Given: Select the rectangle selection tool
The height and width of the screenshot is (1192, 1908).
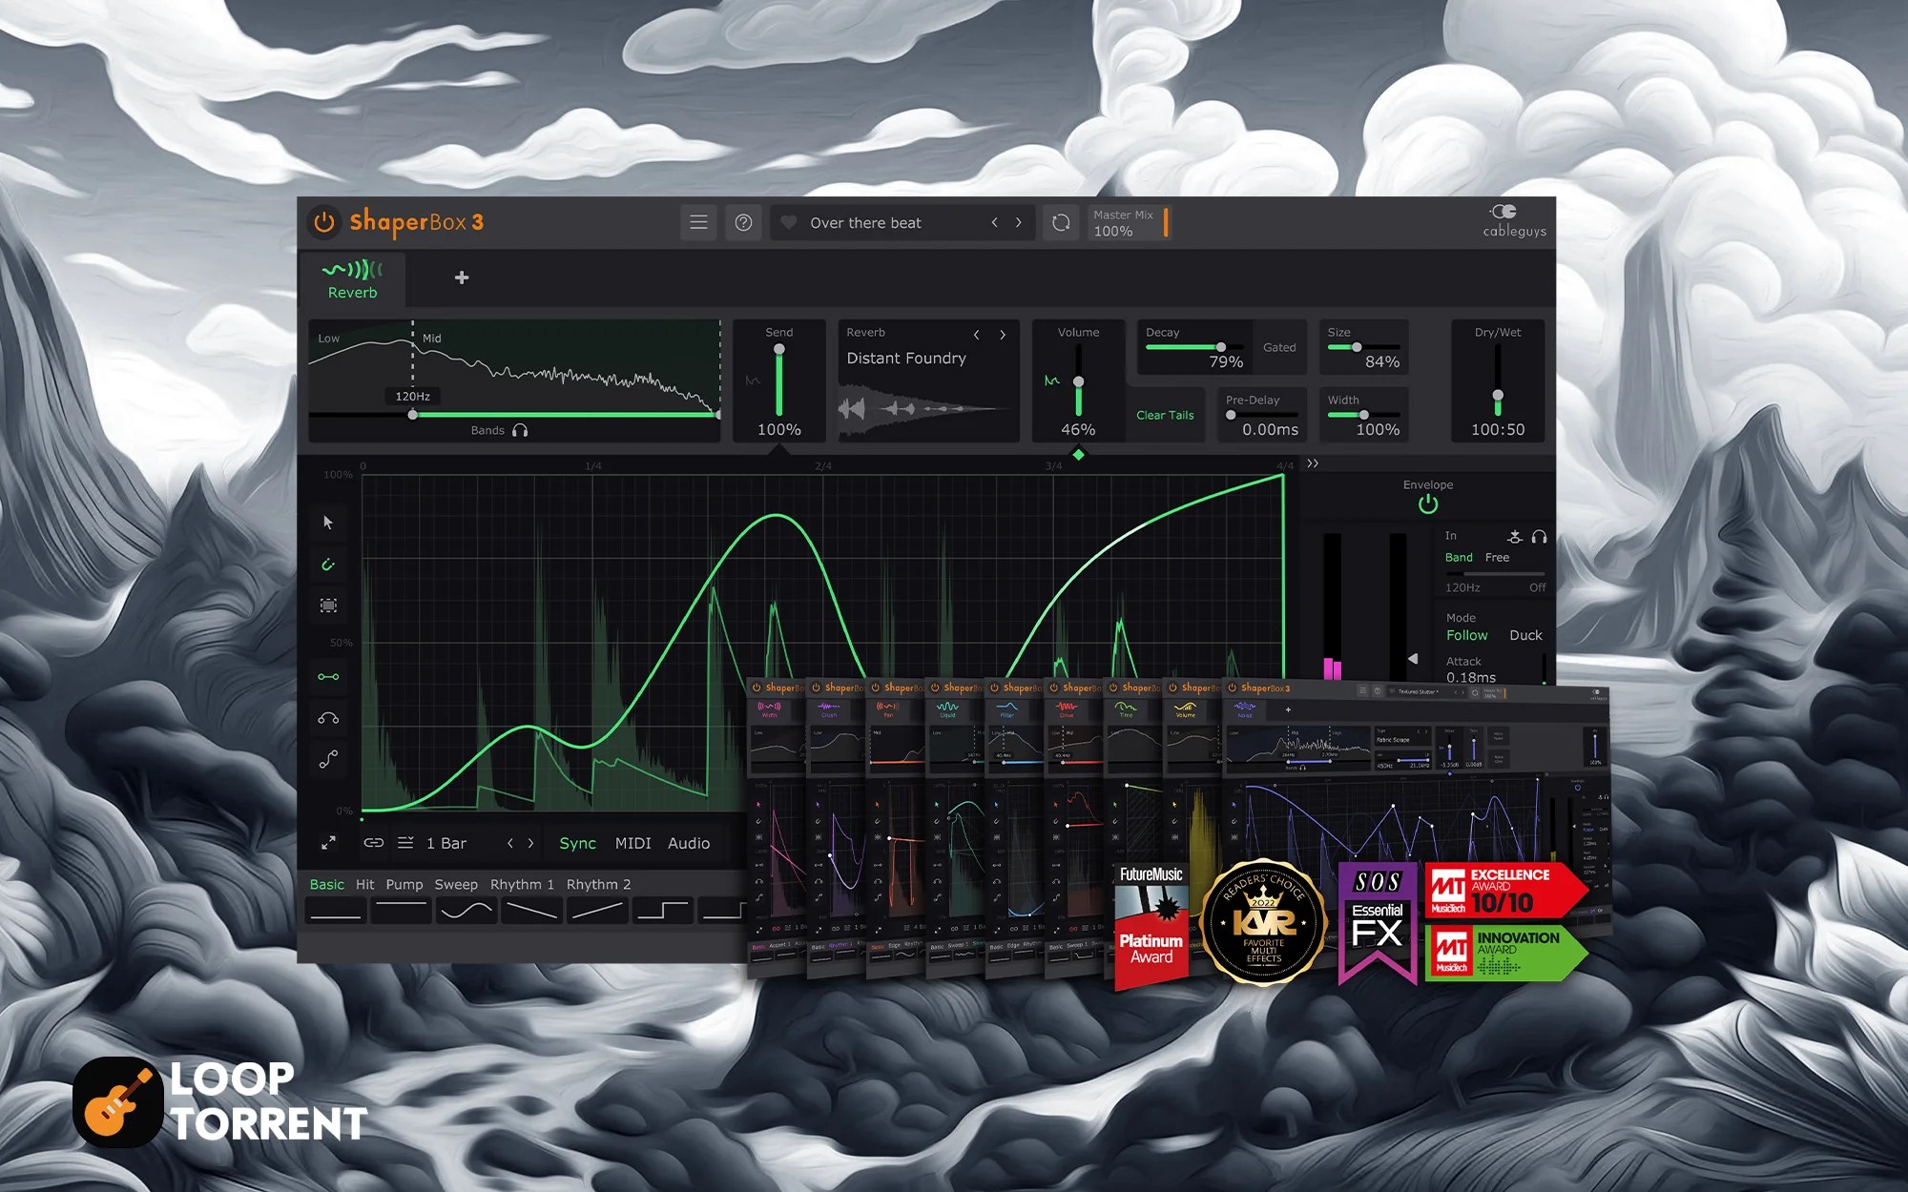Looking at the screenshot, I should 328,606.
